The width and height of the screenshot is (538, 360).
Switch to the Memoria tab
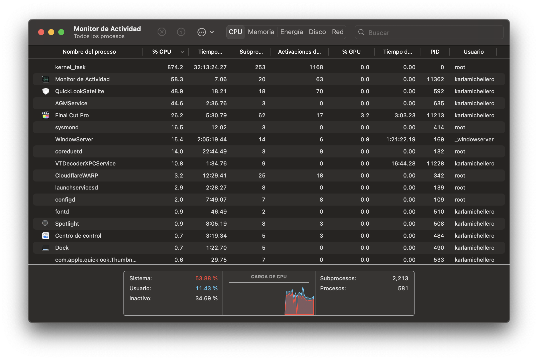(261, 32)
